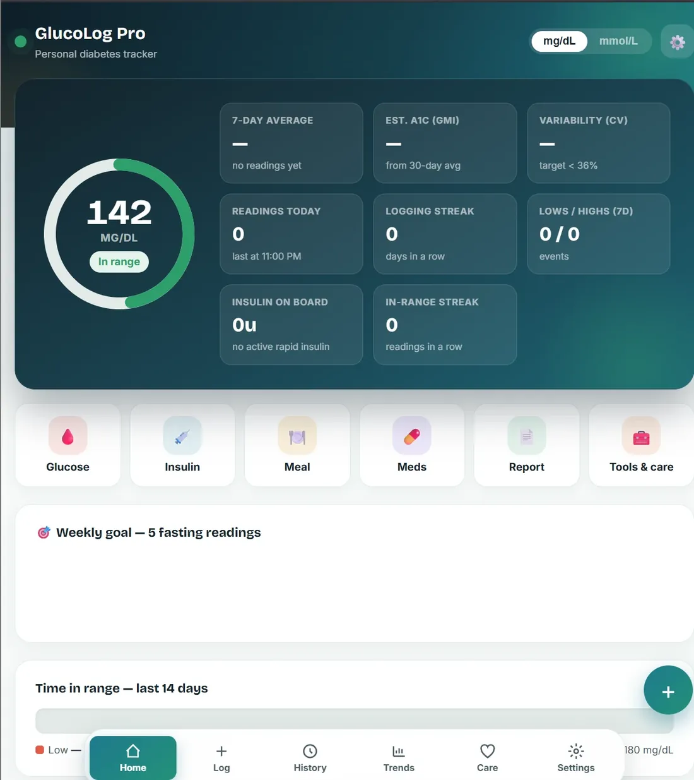Click the Report quick action label
The image size is (694, 780).
527,467
